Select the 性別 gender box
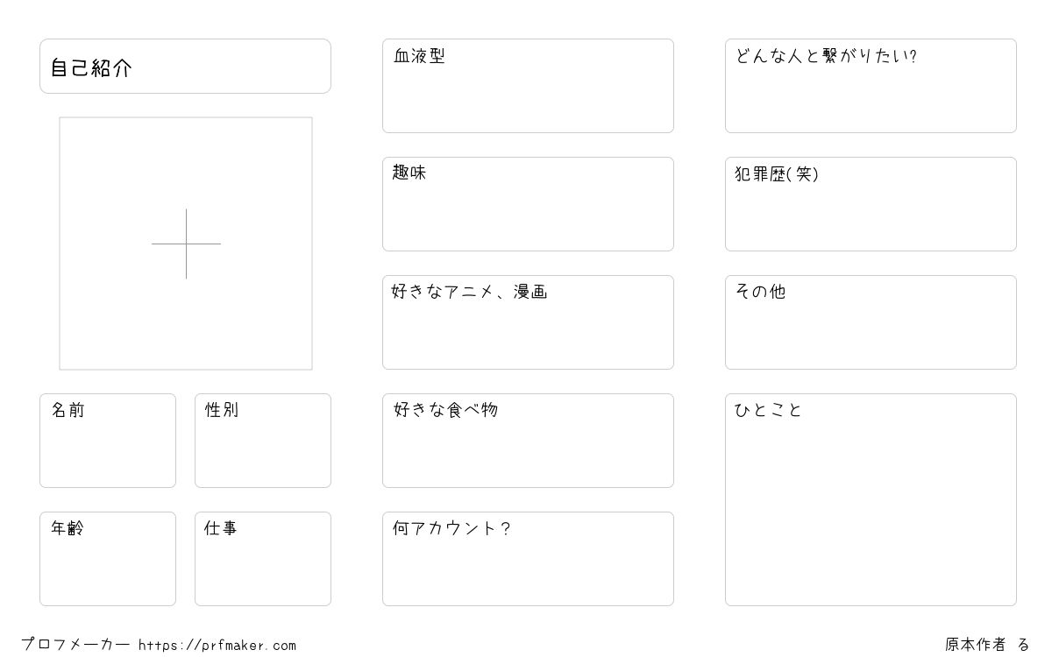Screen dimensions: 1052x657 coord(263,441)
